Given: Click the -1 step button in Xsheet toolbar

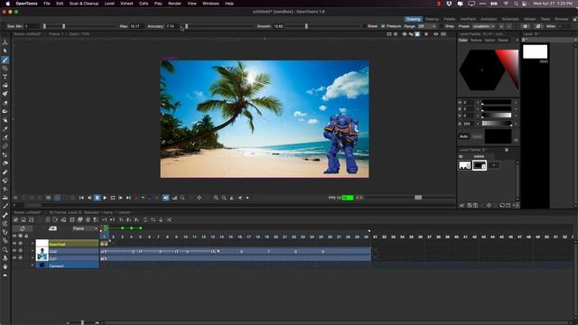Looking at the screenshot, I should pos(105,219).
